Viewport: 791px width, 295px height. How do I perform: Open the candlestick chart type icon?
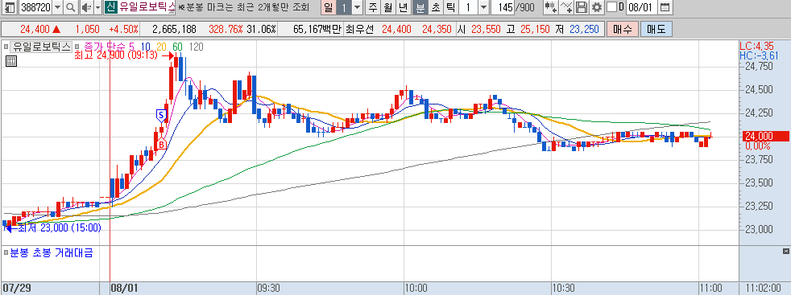coord(552,7)
